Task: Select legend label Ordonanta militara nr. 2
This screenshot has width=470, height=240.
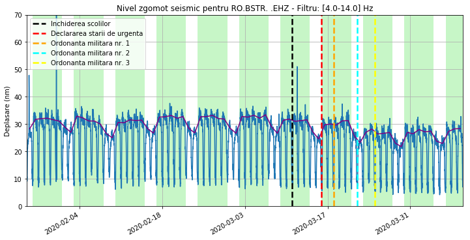Action: (x=90, y=53)
